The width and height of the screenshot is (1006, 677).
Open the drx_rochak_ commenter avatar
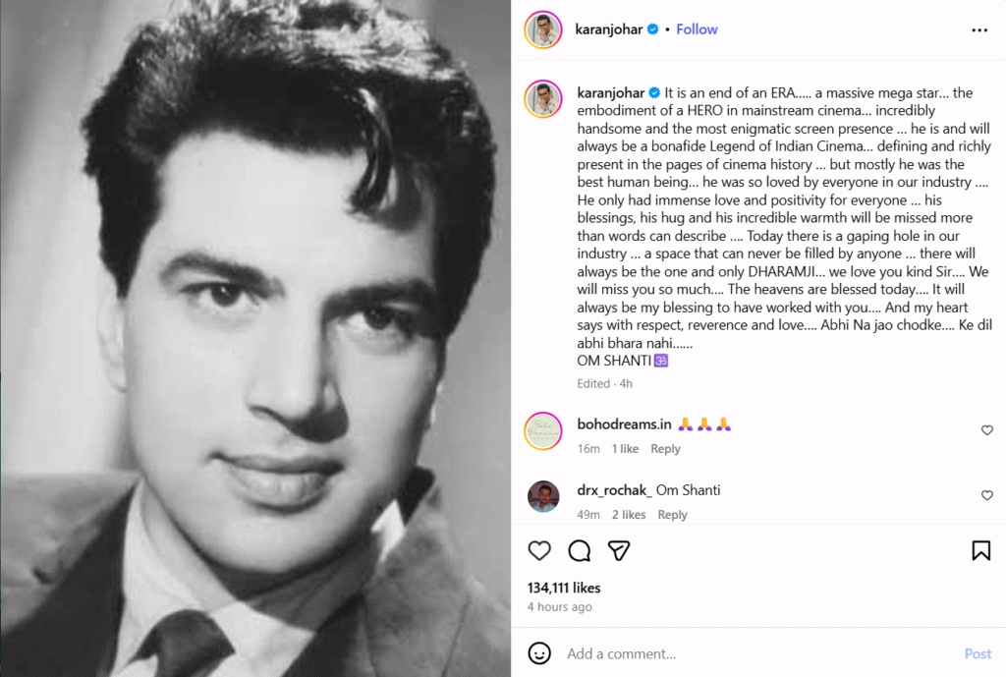pyautogui.click(x=543, y=496)
